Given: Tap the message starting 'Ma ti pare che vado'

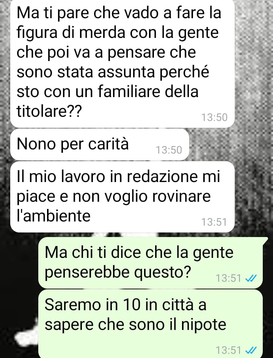Looking at the screenshot, I should (x=122, y=63).
